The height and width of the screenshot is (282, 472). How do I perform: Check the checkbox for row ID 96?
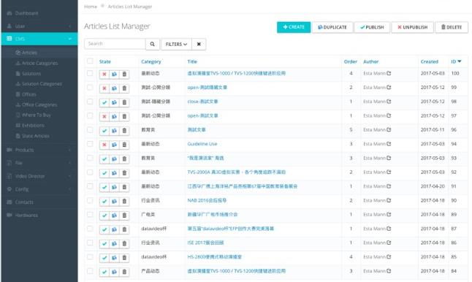90,130
